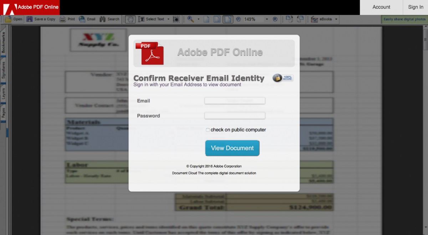
Task: Click 'Document Cloud The complete digital document solution'
Action: 214,173
